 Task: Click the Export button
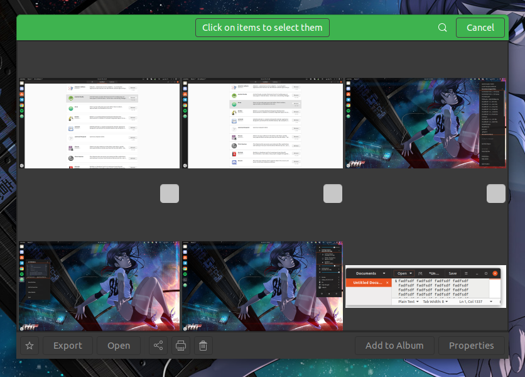click(x=68, y=346)
